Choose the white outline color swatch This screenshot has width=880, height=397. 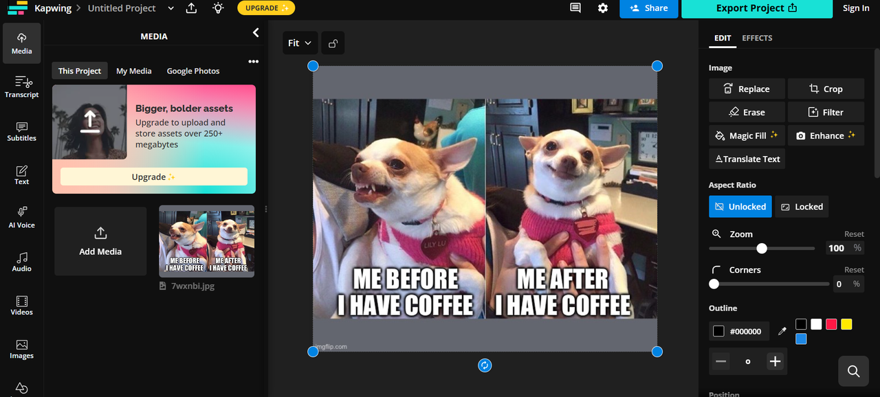click(816, 324)
